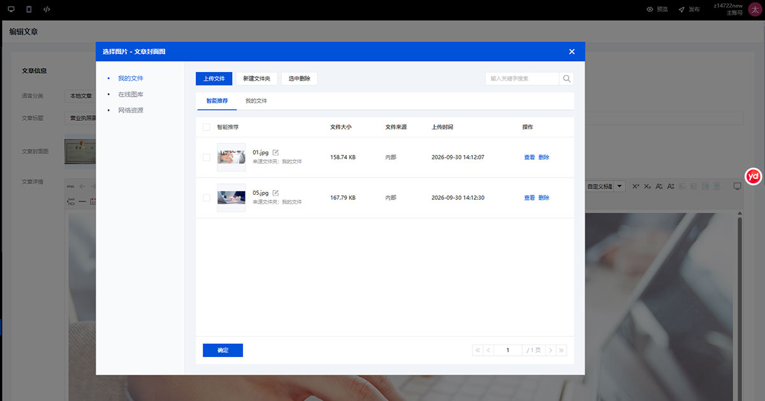The image size is (765, 401).
Task: Focus the keyword search input field
Action: [x=522, y=79]
